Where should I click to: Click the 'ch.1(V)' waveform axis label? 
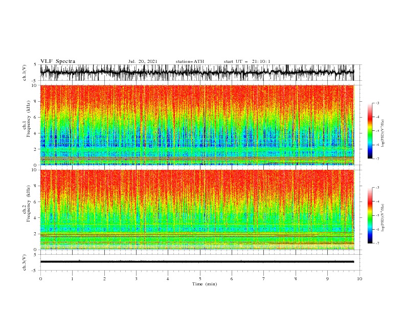(x=25, y=73)
